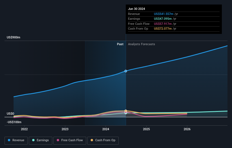Click the pink Free Cash Flow legend dot
The height and width of the screenshot is (148, 232).
pos(58,140)
